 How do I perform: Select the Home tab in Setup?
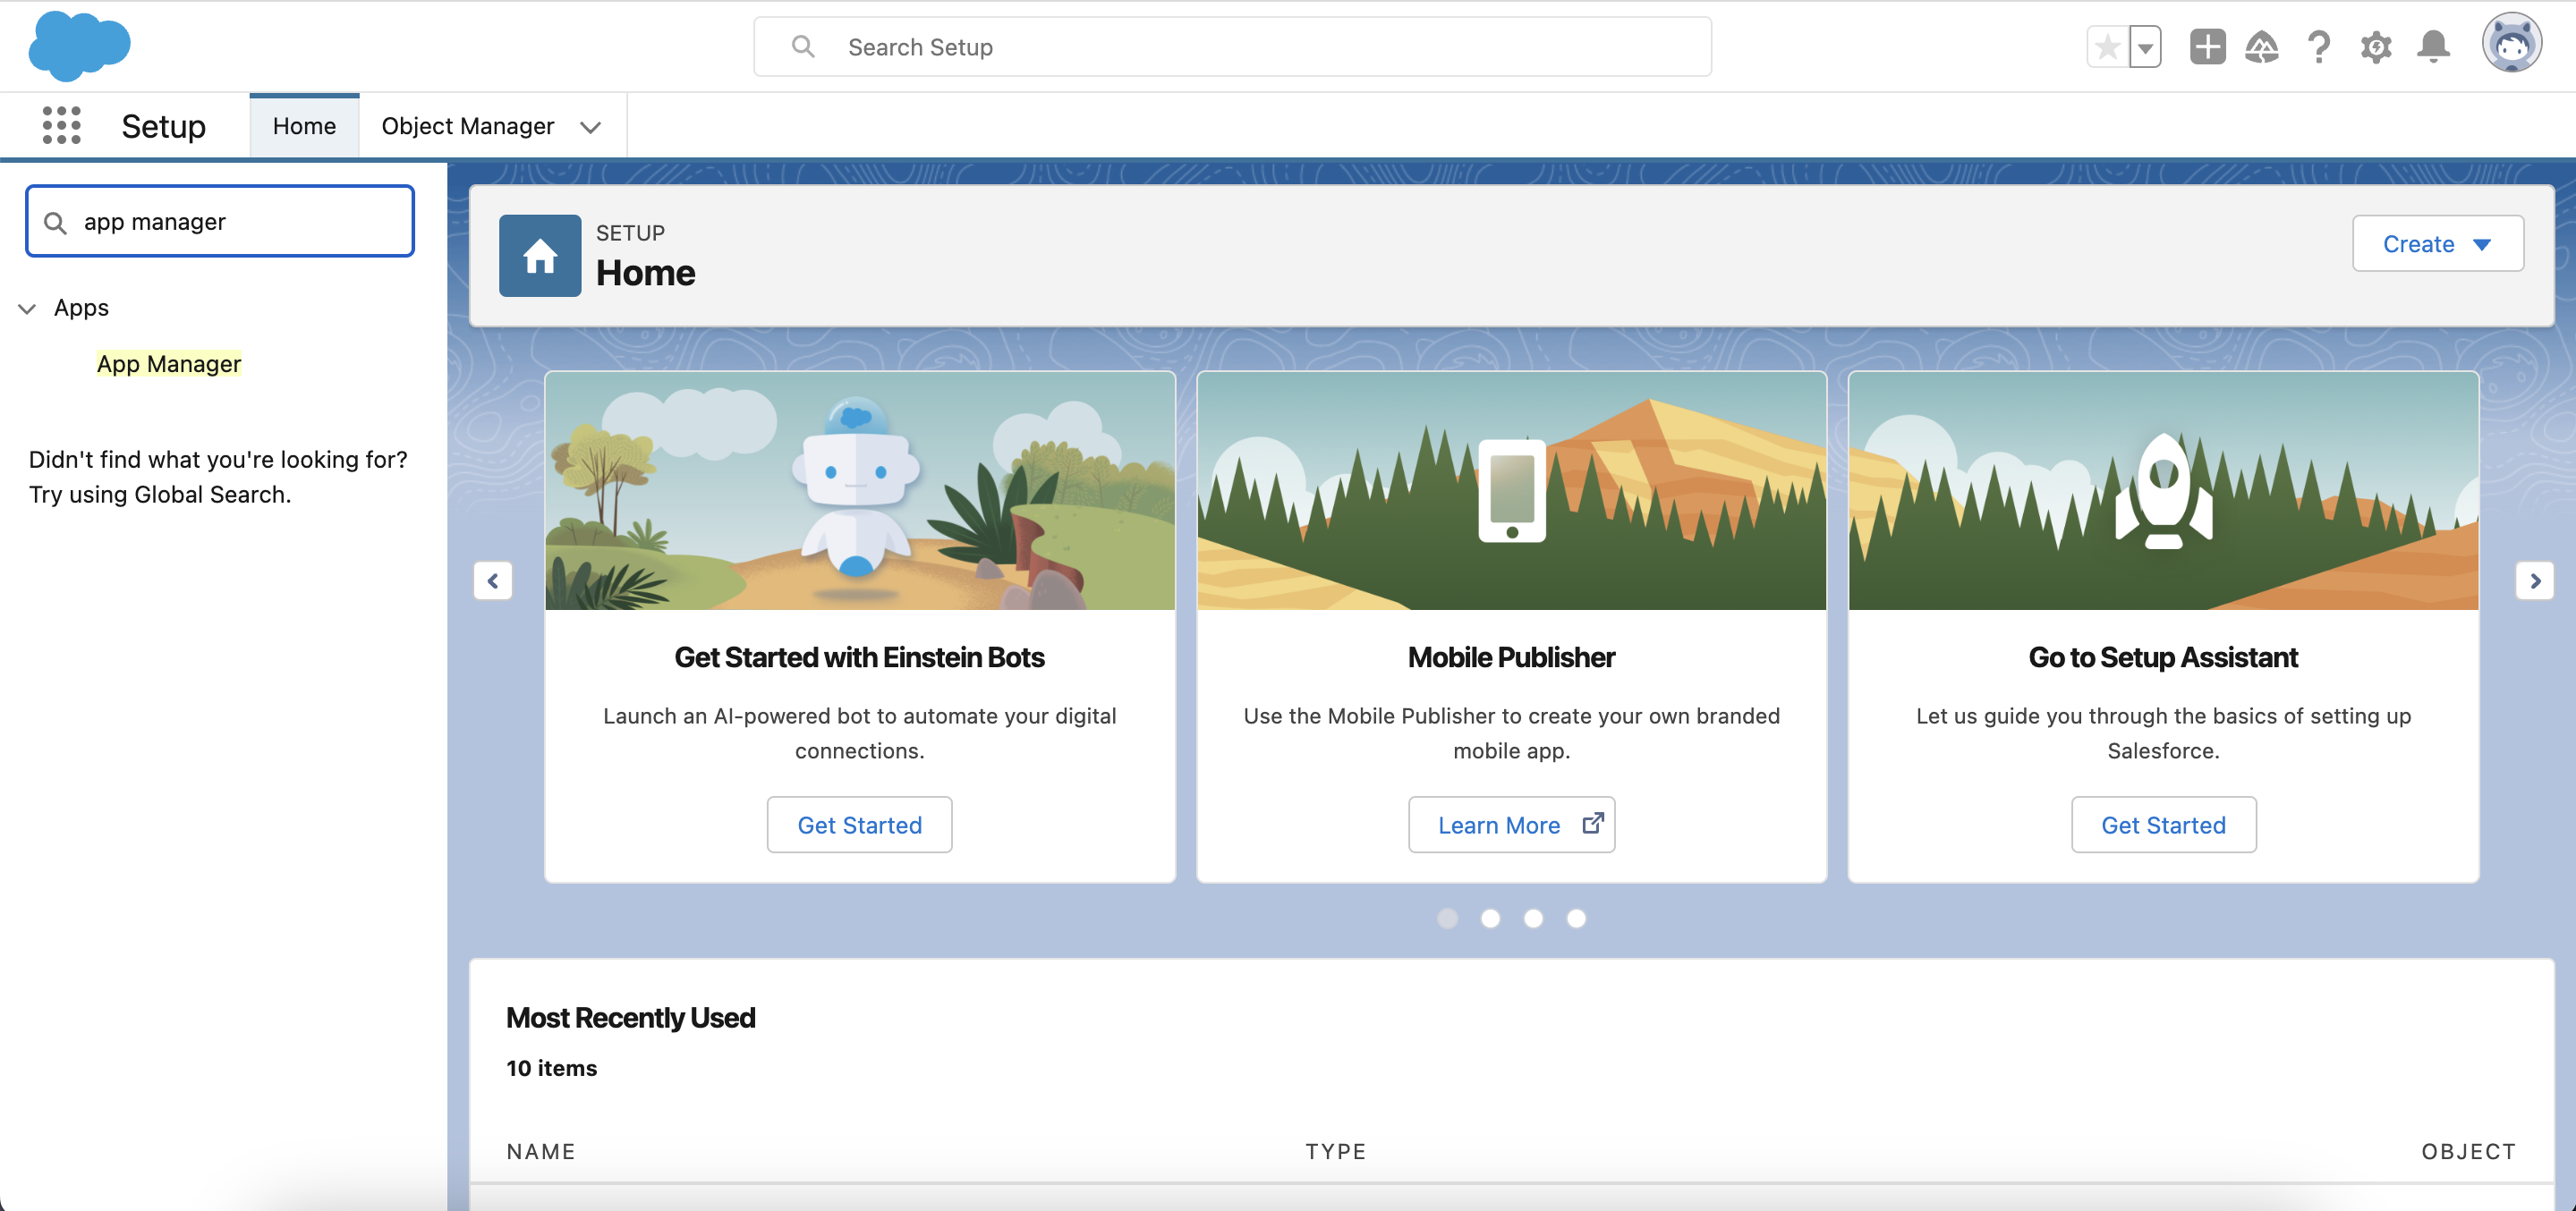(x=304, y=123)
